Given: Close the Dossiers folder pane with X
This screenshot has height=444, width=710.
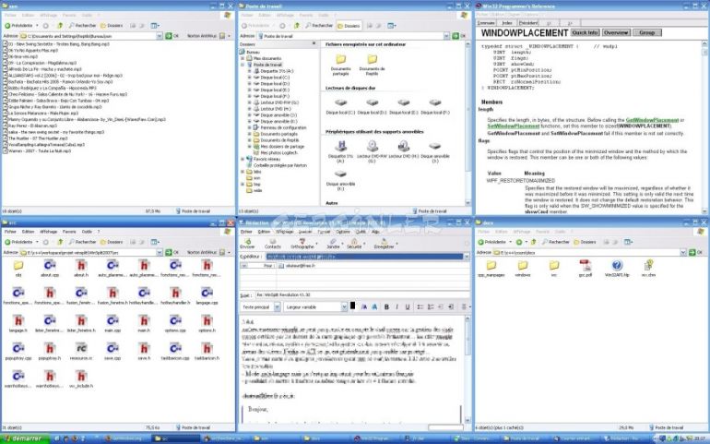Looking at the screenshot, I should click(314, 44).
